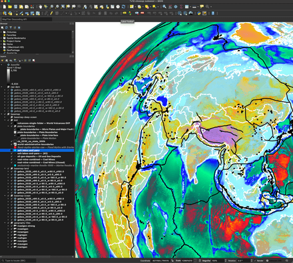Click the red flood-myths layer symbol swatch
The height and width of the screenshot is (263, 293).
15,147
